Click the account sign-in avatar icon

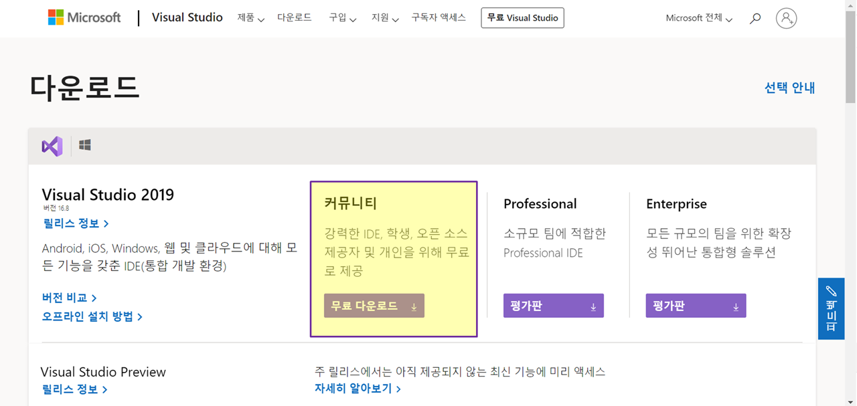(786, 18)
